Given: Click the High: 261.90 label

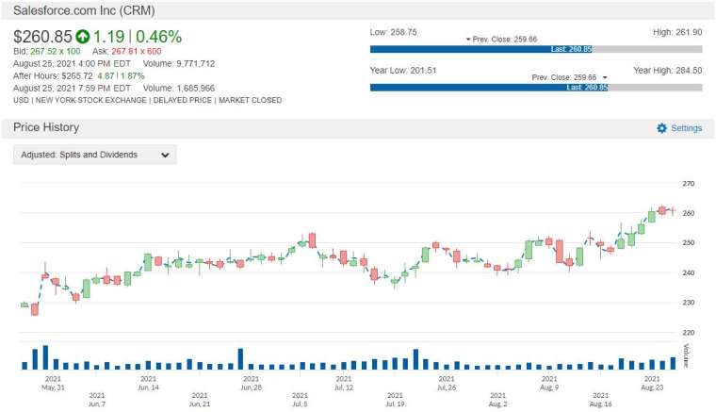Looking at the screenshot, I should pyautogui.click(x=677, y=32).
